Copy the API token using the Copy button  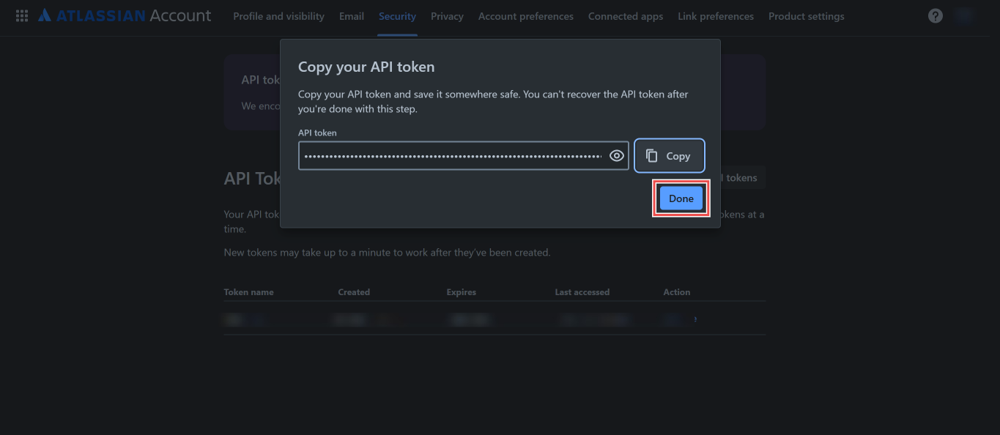668,155
